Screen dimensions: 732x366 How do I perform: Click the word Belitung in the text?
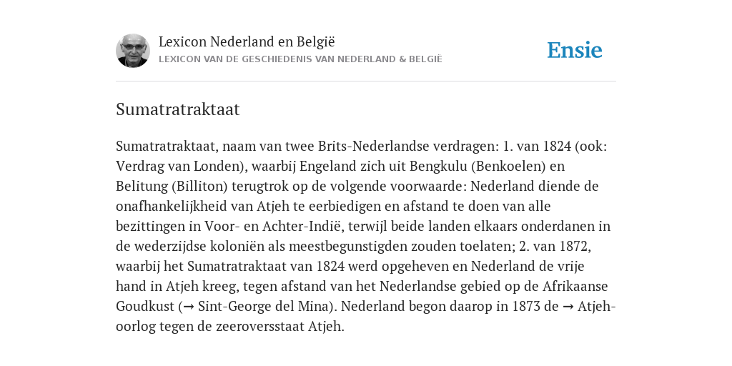142,187
